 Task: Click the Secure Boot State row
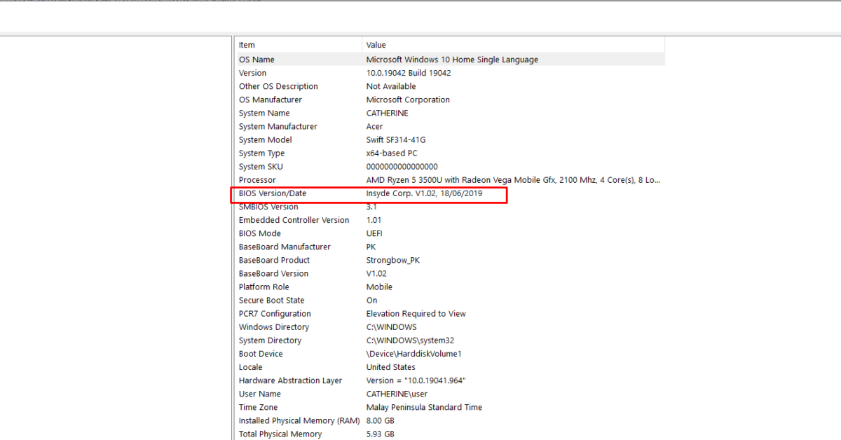[350, 300]
